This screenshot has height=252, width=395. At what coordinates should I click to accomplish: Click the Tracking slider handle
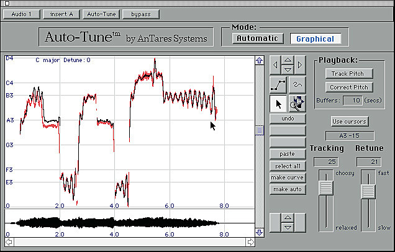[x=325, y=187]
